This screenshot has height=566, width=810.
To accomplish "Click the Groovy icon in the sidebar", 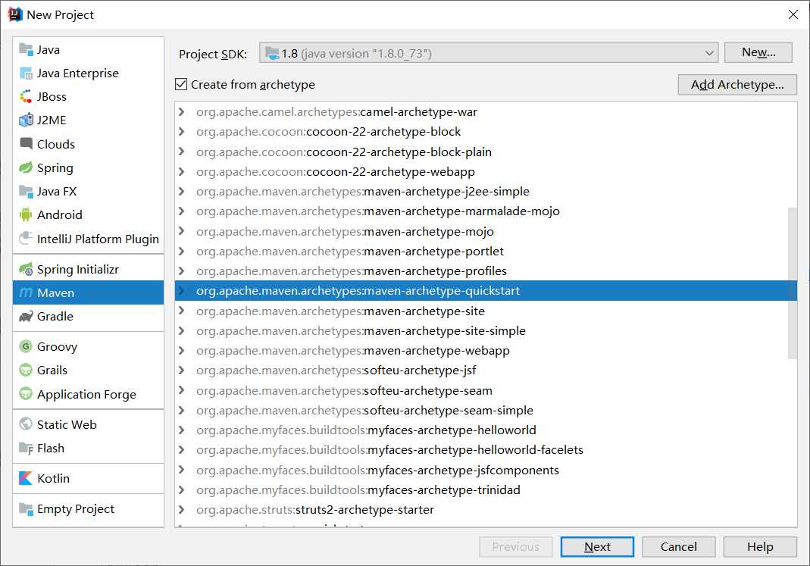I will [x=27, y=347].
